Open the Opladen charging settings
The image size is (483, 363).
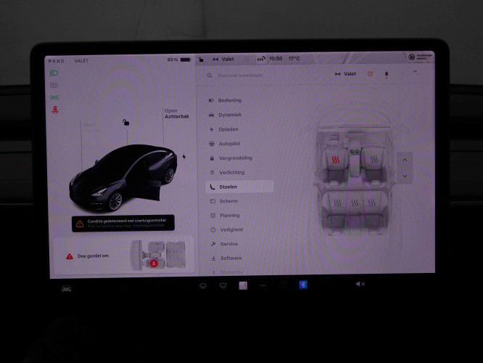[228, 129]
